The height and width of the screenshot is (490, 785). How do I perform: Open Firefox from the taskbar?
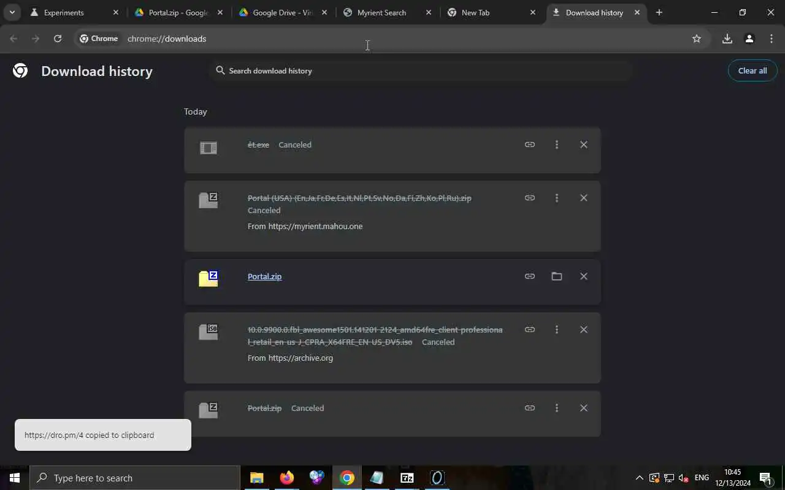click(x=287, y=478)
